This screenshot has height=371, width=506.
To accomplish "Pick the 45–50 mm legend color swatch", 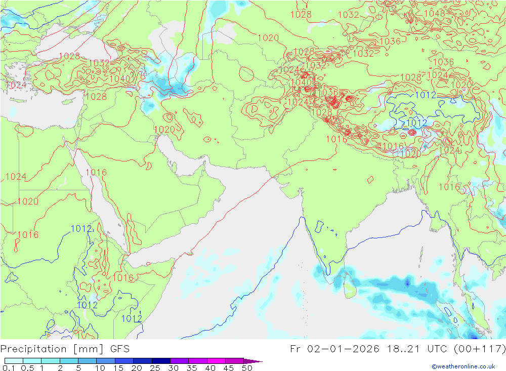I will (235, 361).
